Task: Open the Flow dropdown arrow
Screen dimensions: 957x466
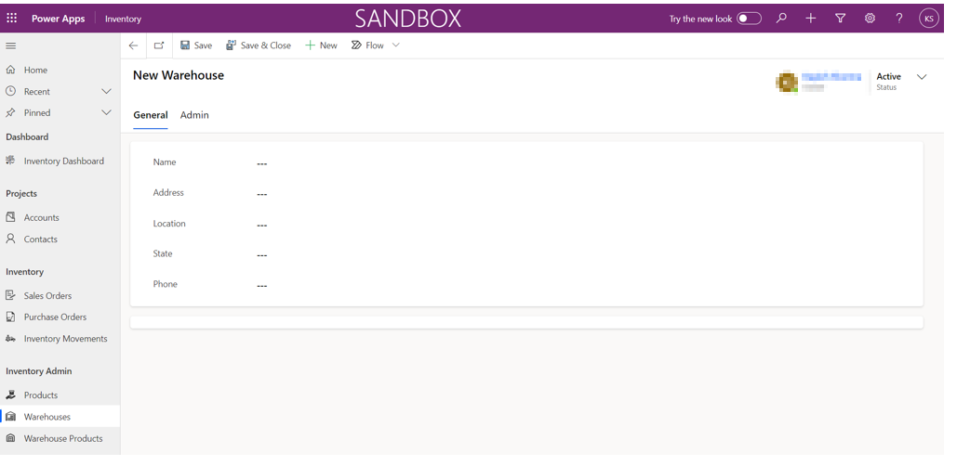Action: pos(396,45)
